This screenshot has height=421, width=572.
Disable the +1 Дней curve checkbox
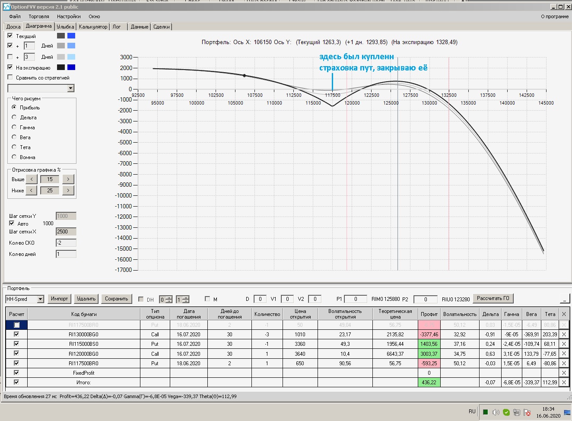coord(10,45)
